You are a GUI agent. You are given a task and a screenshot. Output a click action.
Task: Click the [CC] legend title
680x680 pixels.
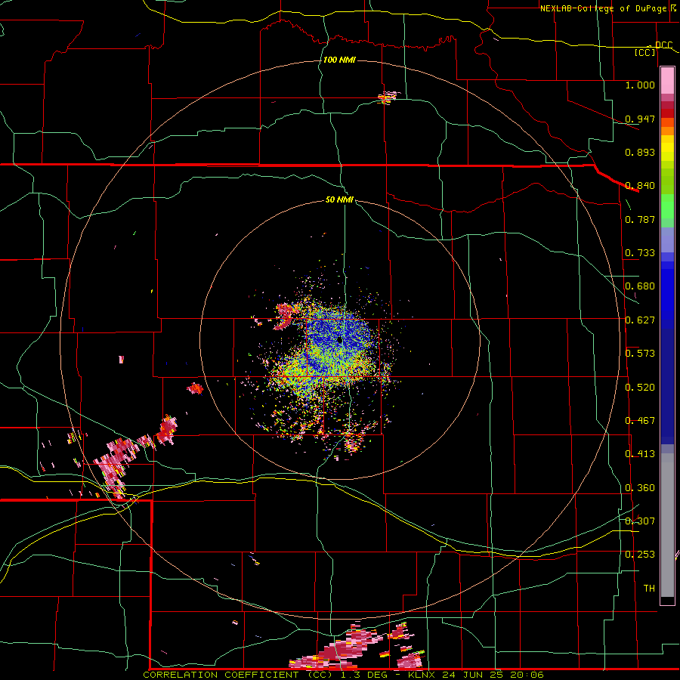[645, 52]
